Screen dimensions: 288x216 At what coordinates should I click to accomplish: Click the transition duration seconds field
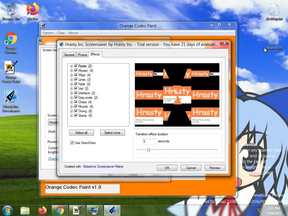click(149, 141)
